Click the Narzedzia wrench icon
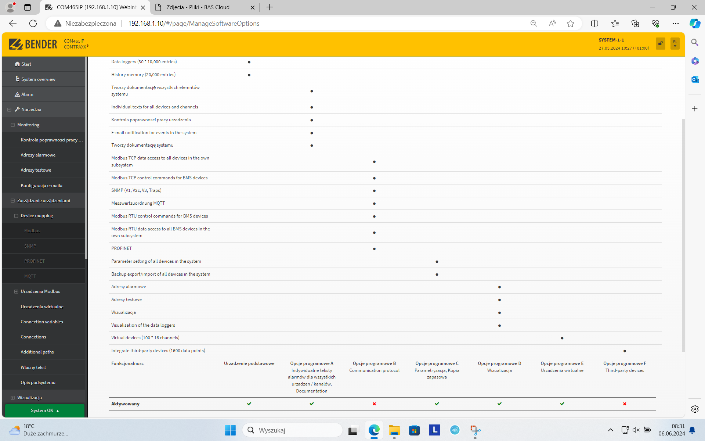Screen dimensions: 705x441 [x=17, y=109]
